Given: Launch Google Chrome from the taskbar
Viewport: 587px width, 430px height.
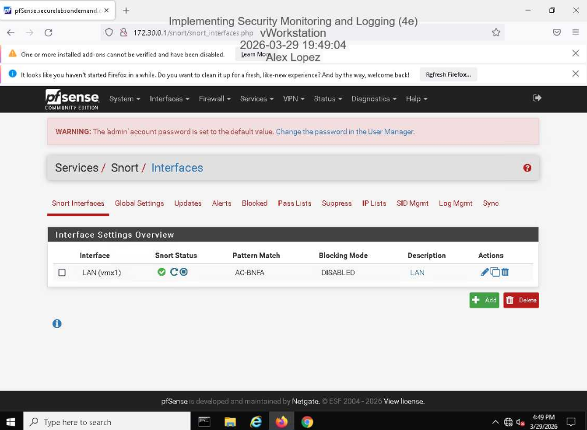Looking at the screenshot, I should click(x=307, y=421).
